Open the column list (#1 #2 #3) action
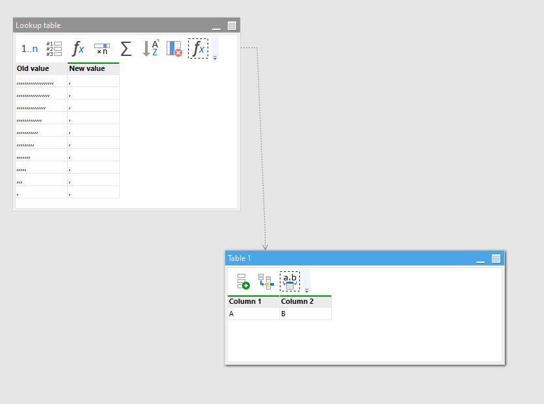 (53, 48)
